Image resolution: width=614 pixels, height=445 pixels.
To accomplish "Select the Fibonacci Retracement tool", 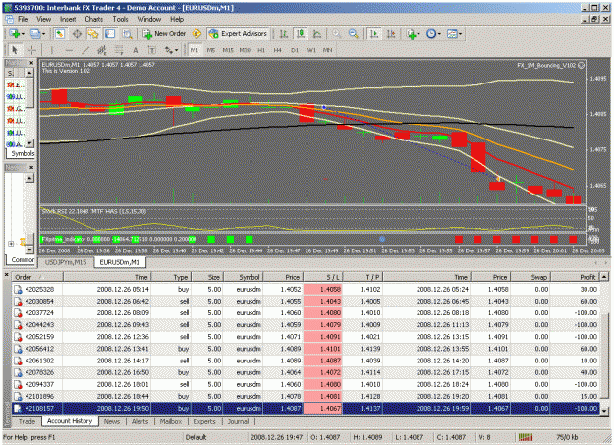I will click(x=119, y=50).
